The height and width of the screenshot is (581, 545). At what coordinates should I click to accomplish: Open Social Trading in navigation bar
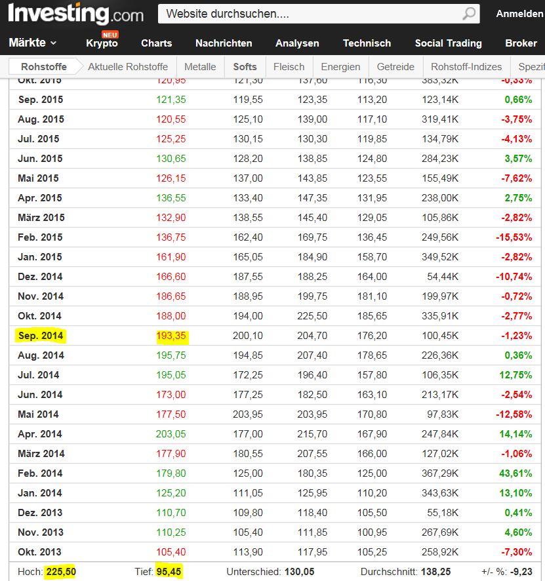pyautogui.click(x=448, y=43)
